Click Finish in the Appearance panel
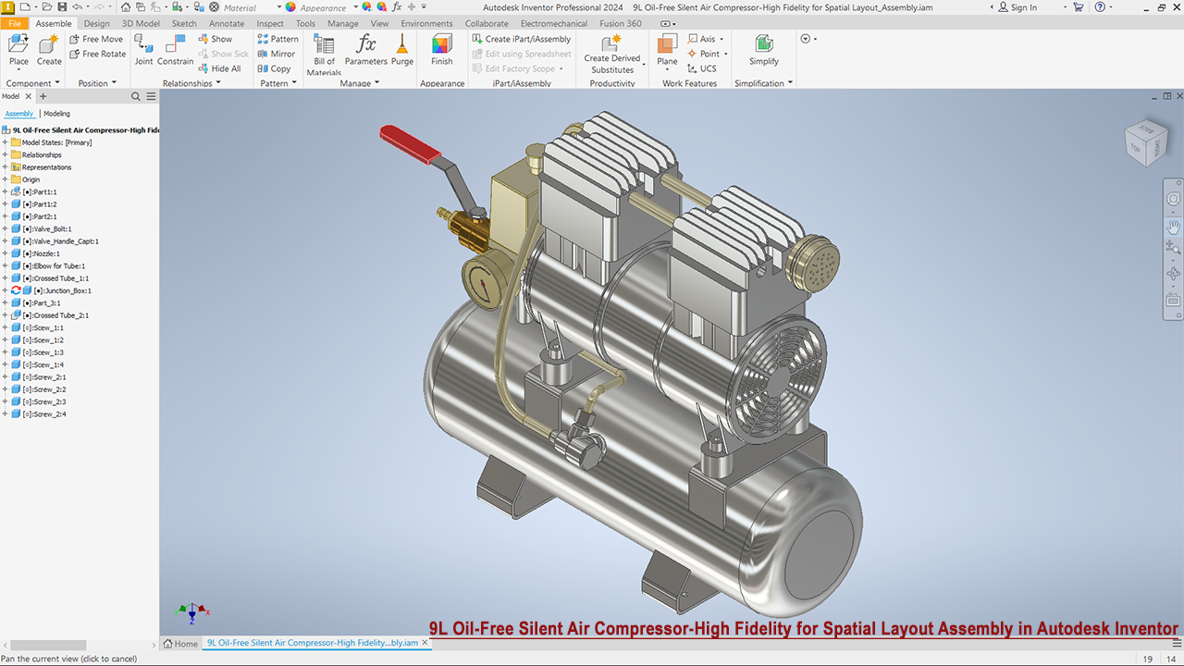 click(442, 50)
